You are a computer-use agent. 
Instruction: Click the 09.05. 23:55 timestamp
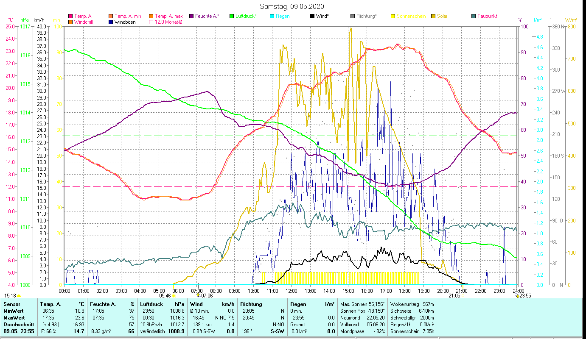18,331
